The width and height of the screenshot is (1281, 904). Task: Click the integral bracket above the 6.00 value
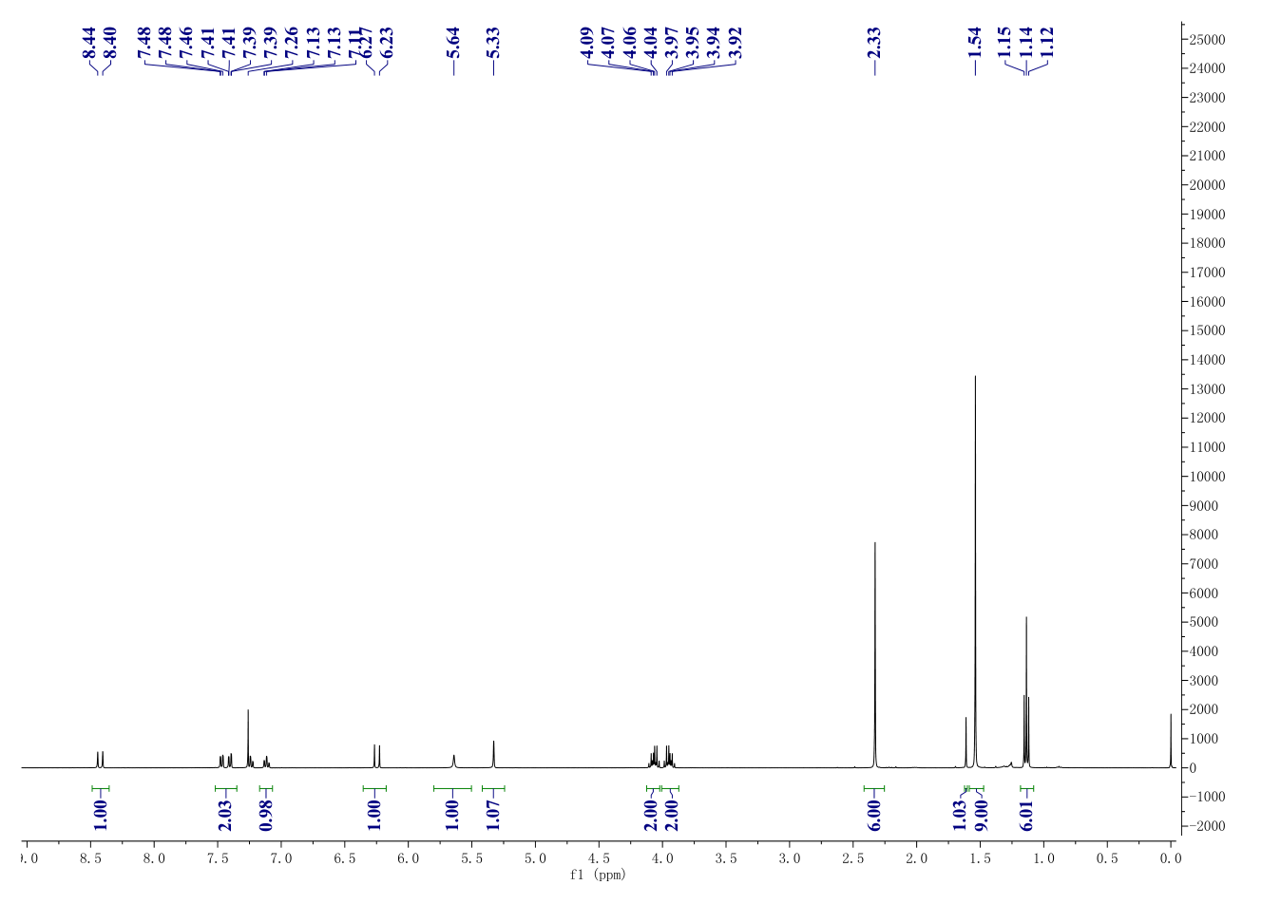(x=874, y=788)
